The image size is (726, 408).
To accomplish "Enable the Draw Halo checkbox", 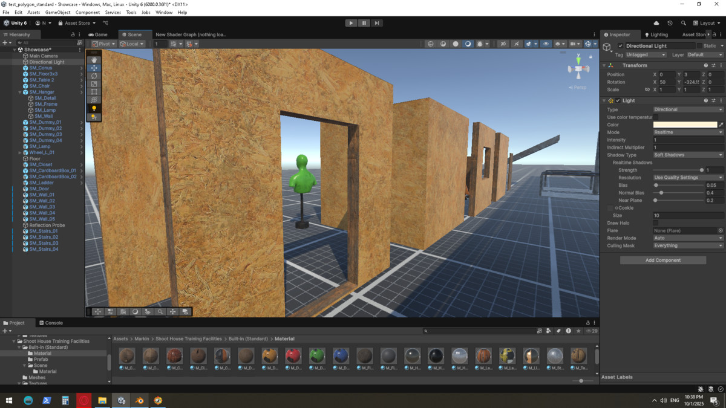I will coord(656,223).
